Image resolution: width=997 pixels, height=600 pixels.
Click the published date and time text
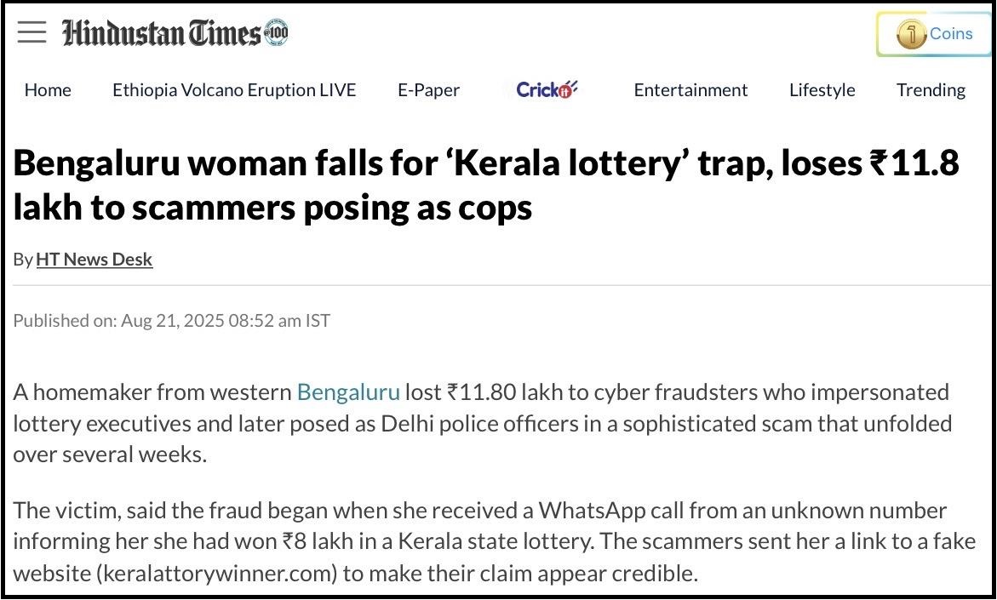pyautogui.click(x=171, y=321)
